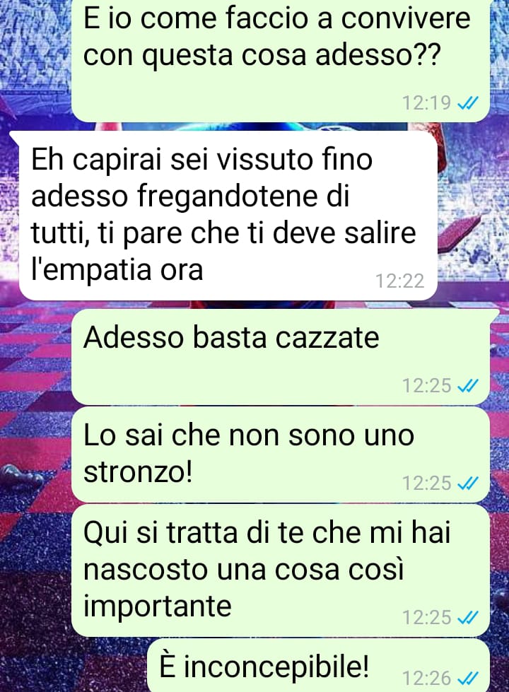Tap the word 'importante' in sent message
This screenshot has height=692, width=509.
coord(158,606)
